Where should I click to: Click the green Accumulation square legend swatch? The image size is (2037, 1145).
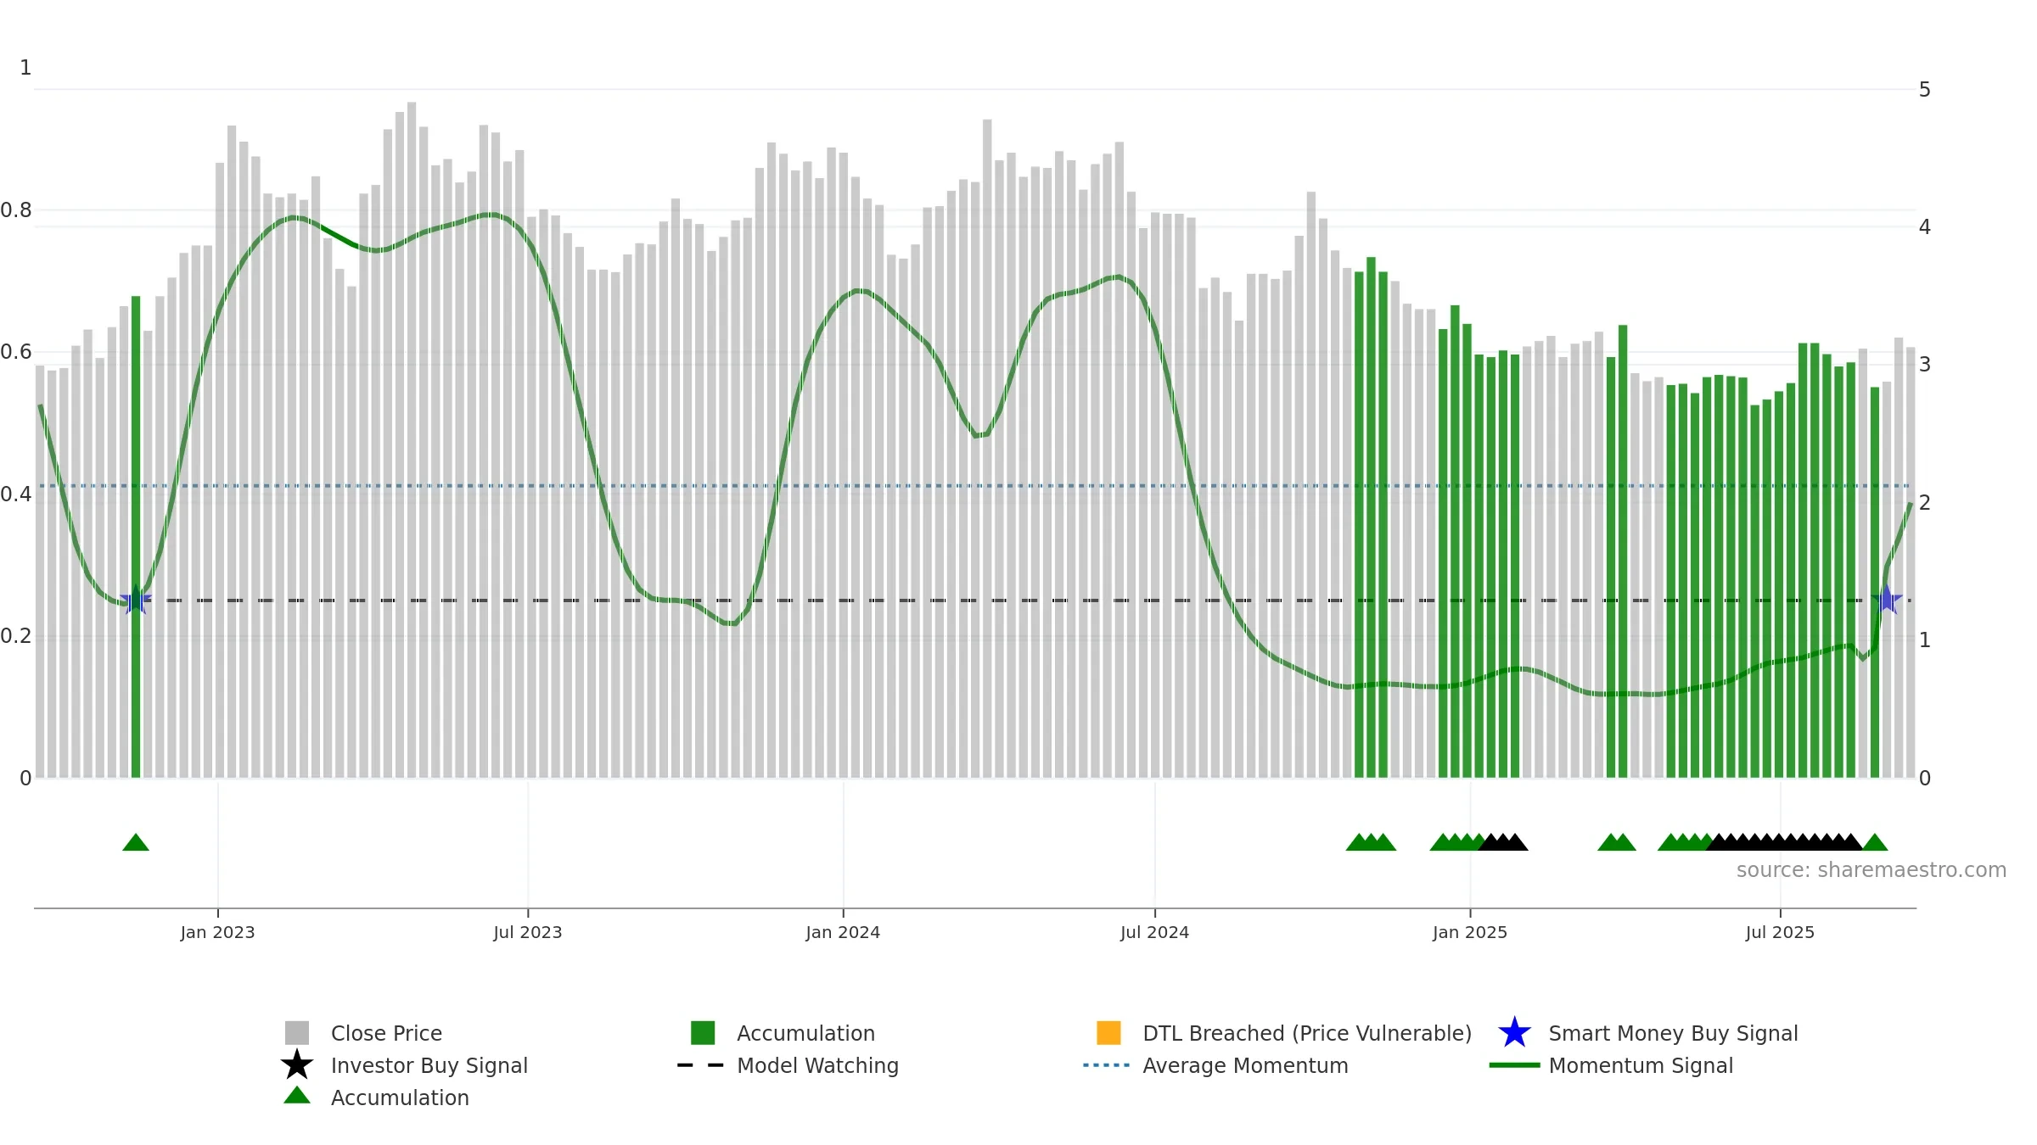click(x=703, y=1033)
